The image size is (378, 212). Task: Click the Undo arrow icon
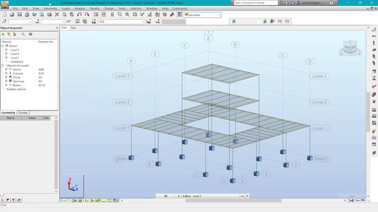pos(79,14)
